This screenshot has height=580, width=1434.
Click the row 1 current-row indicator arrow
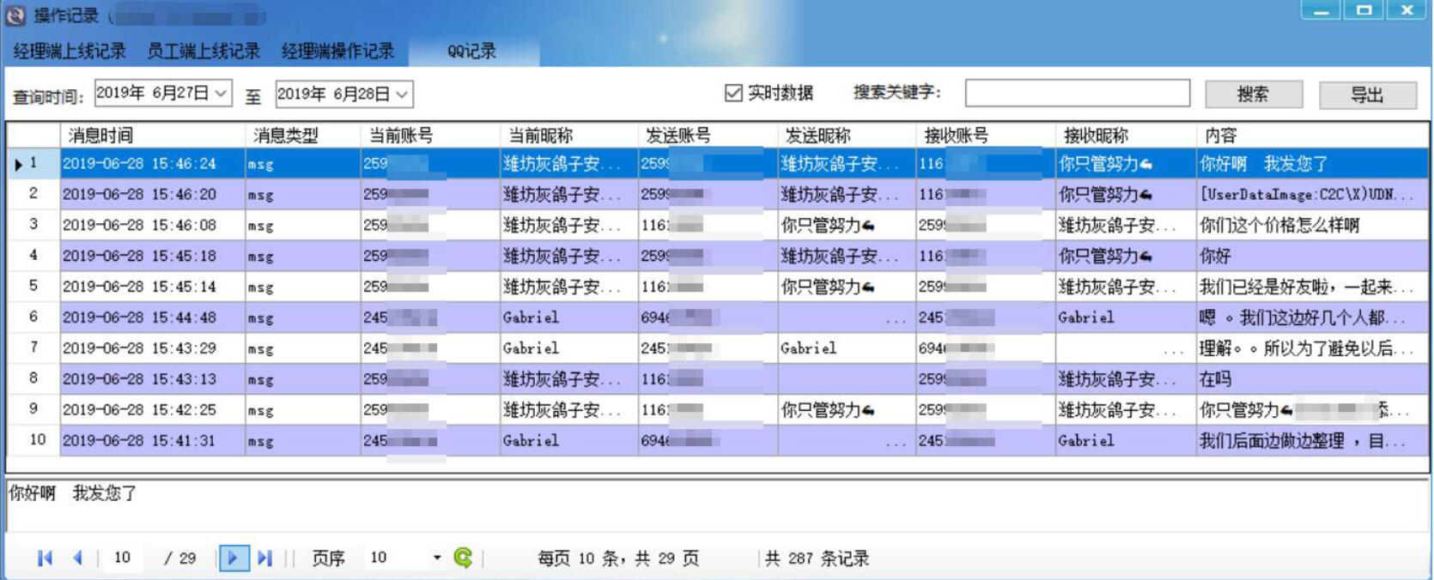tap(18, 164)
